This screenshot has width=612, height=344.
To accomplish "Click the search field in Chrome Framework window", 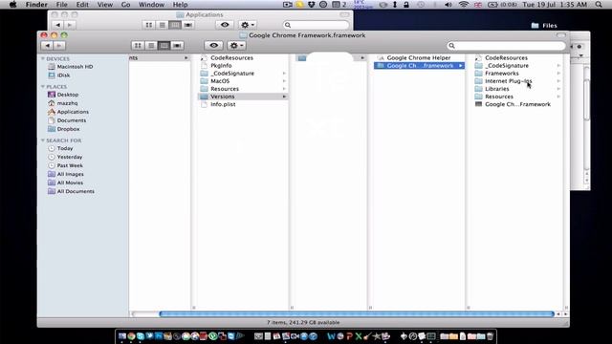I will 506,46.
